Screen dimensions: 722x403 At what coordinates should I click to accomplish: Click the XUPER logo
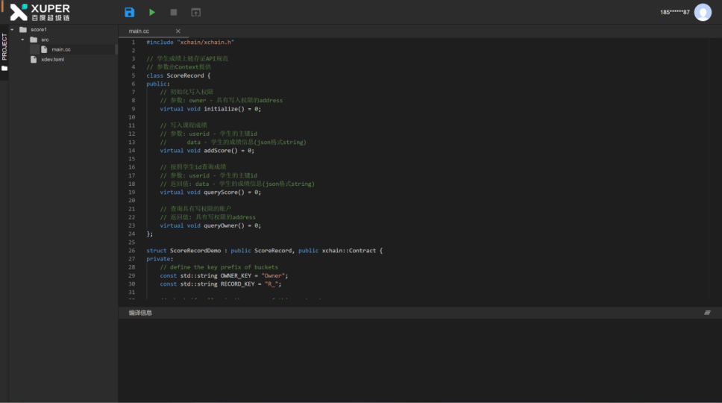coord(40,12)
